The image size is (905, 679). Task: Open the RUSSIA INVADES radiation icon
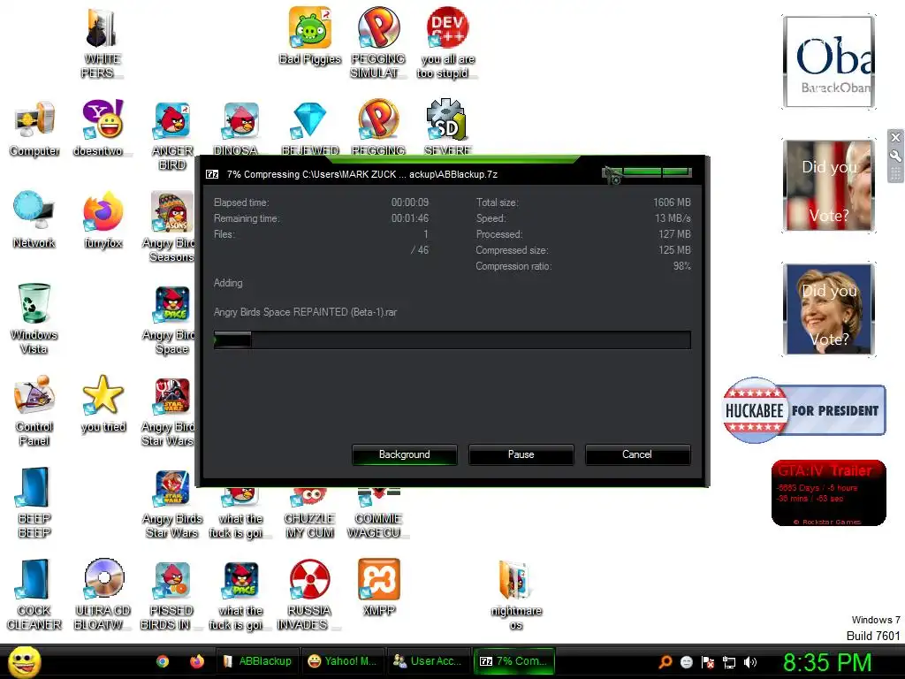pos(308,595)
